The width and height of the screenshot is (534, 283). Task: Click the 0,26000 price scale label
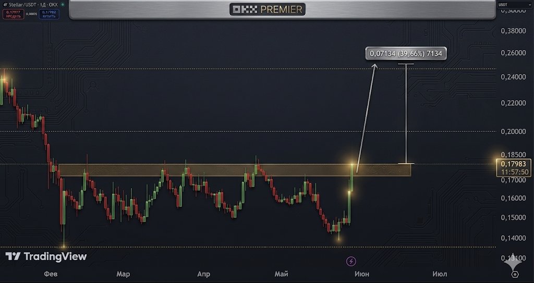(513, 53)
